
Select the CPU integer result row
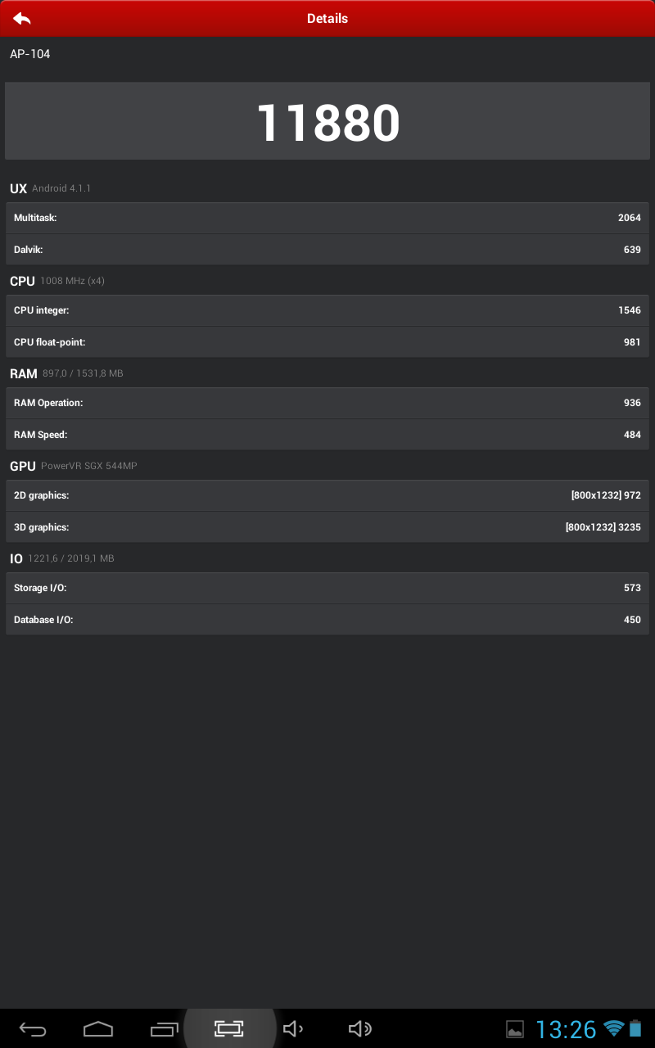click(x=327, y=310)
